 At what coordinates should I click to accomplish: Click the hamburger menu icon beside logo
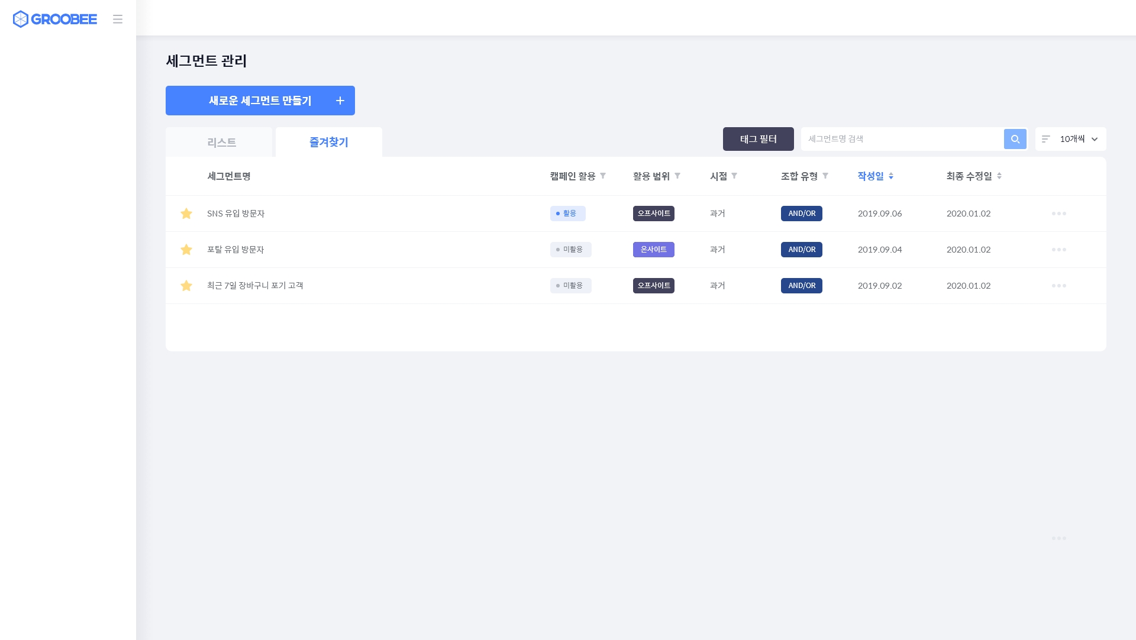tap(118, 19)
